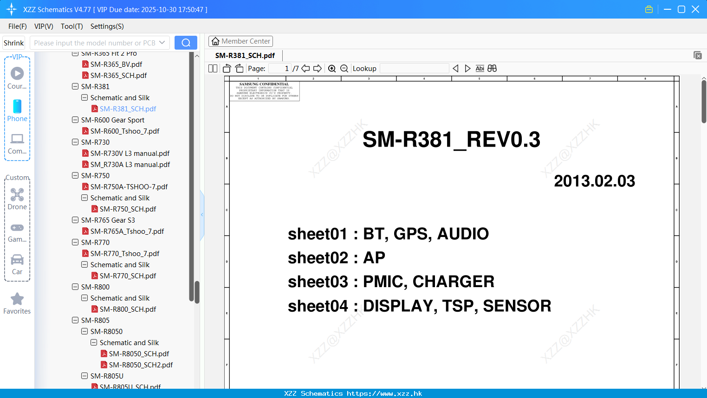Open SM-R750_SCH.pdf
The height and width of the screenshot is (398, 707).
pos(128,209)
